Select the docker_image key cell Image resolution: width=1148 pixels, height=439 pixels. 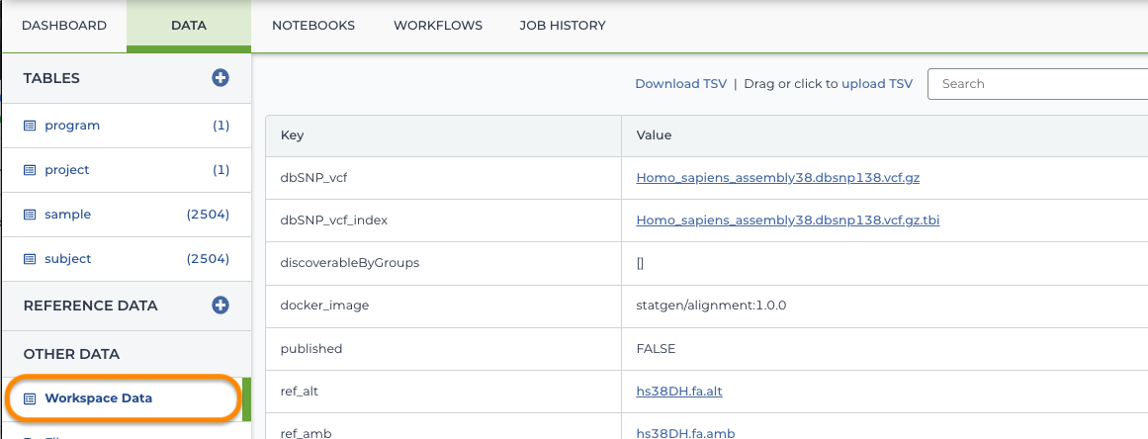click(x=444, y=306)
